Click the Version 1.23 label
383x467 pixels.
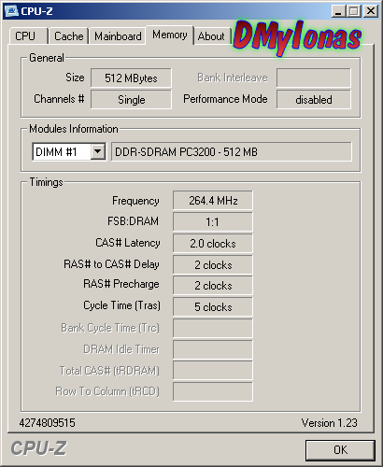pos(329,423)
